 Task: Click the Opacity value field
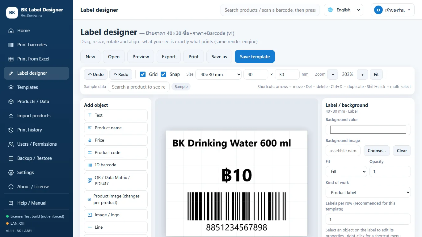(x=390, y=172)
